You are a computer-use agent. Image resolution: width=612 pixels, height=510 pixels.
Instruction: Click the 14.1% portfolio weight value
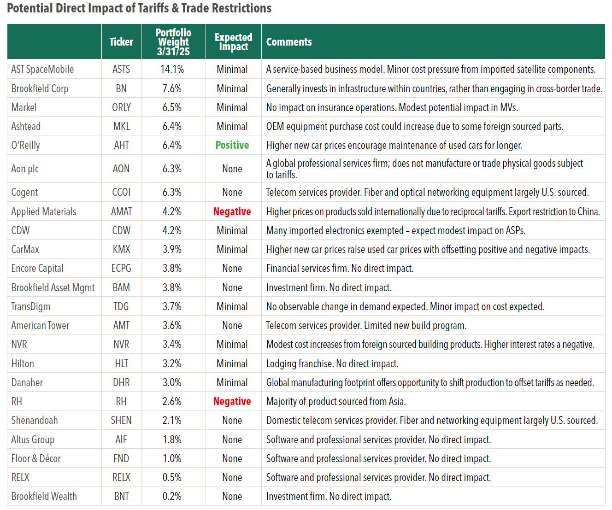coord(172,69)
